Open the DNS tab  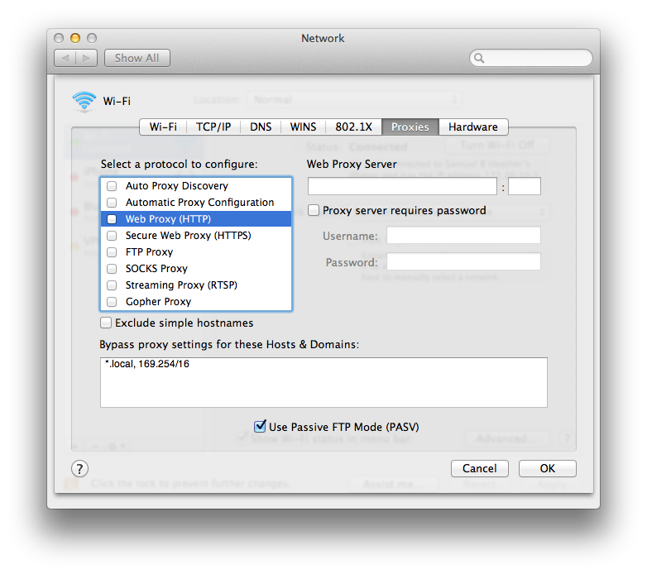point(261,127)
